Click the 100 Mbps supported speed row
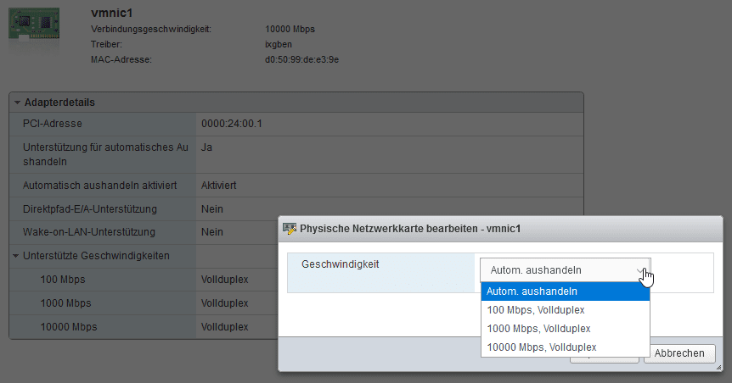 pyautogui.click(x=144, y=280)
